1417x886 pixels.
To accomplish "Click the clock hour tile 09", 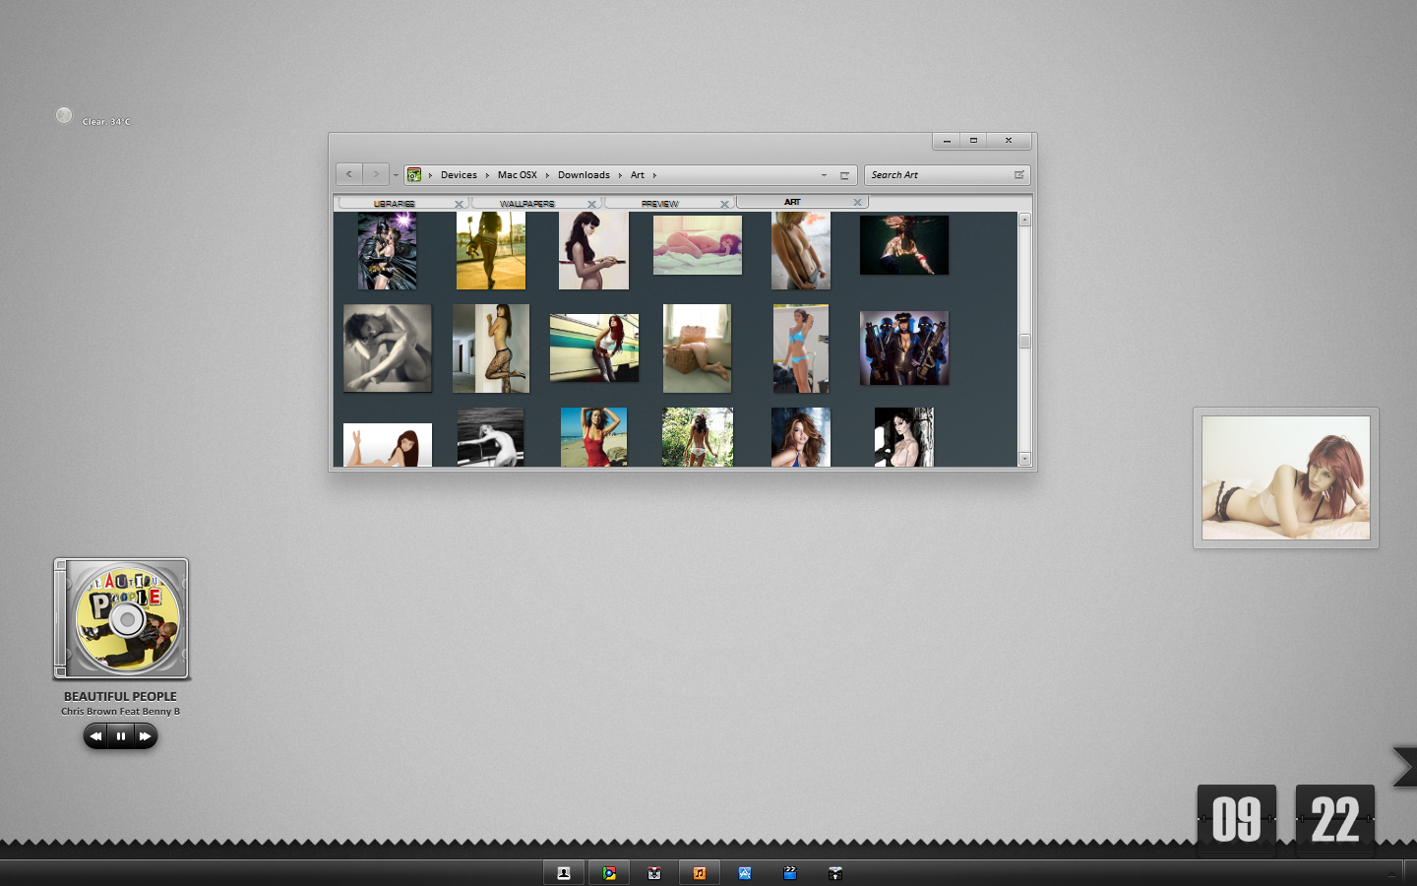I will [x=1237, y=819].
